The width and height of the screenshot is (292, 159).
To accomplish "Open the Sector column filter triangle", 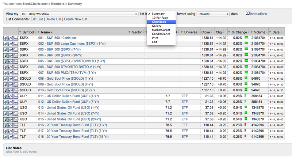I will point(130,32).
